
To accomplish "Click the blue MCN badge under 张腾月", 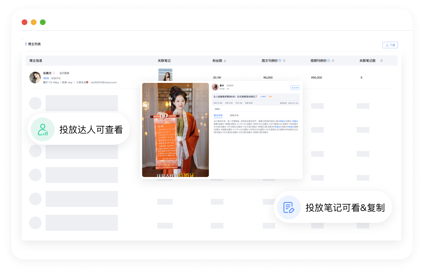I will 46,78.
